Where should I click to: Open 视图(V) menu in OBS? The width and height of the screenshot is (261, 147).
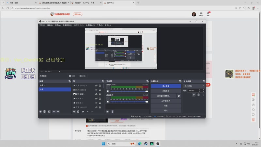(58, 25)
